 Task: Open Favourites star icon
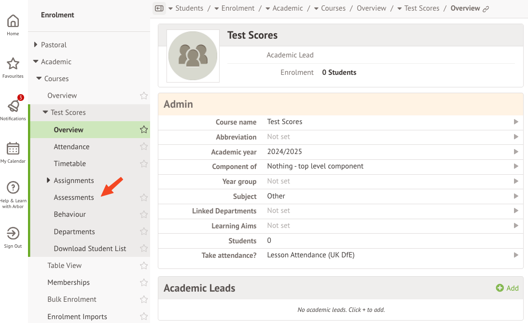pyautogui.click(x=13, y=64)
